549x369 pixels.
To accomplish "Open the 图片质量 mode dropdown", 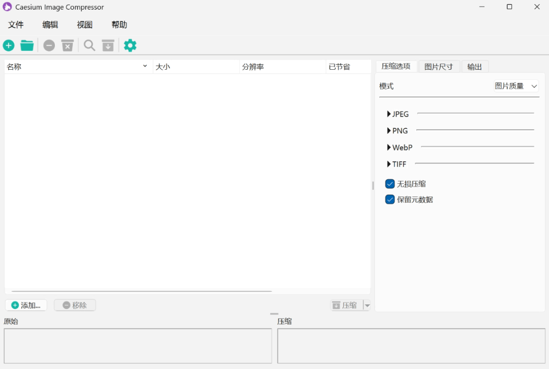I will pyautogui.click(x=516, y=87).
